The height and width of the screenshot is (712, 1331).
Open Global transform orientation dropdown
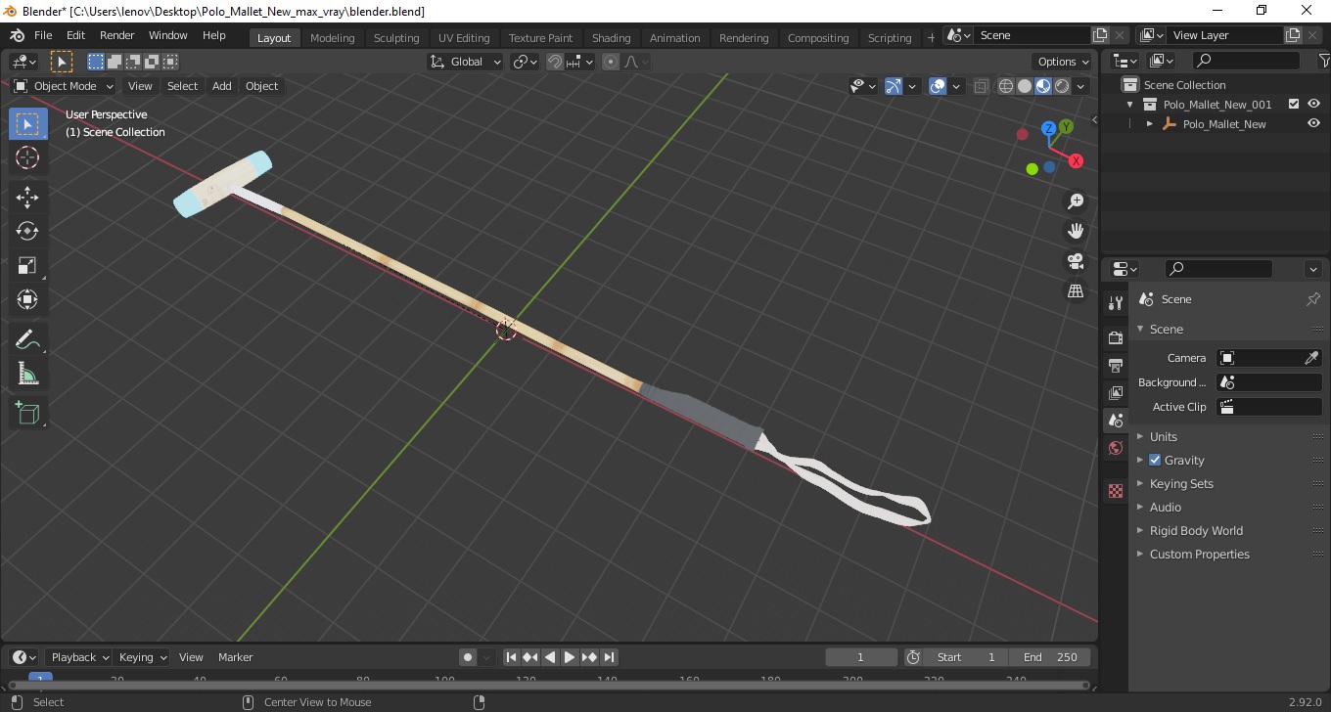(466, 62)
